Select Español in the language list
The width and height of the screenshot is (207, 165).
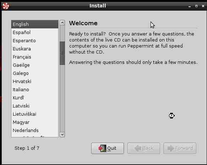tap(35, 32)
